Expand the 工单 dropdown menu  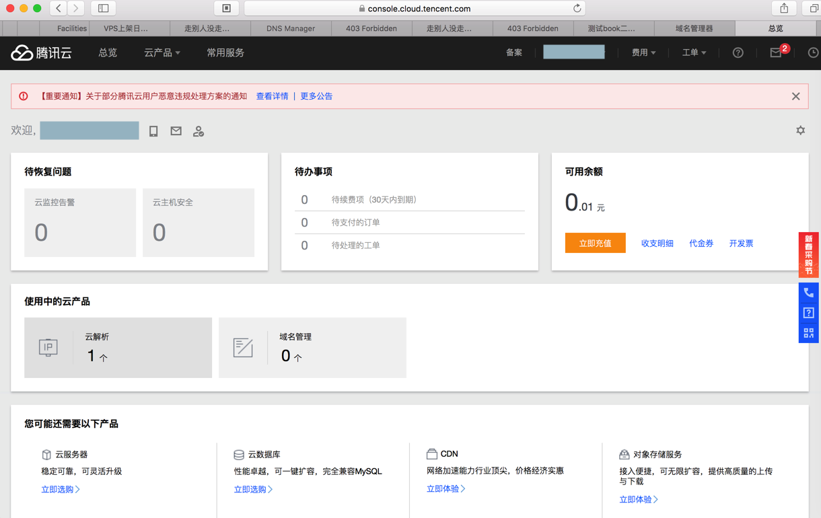pyautogui.click(x=694, y=52)
